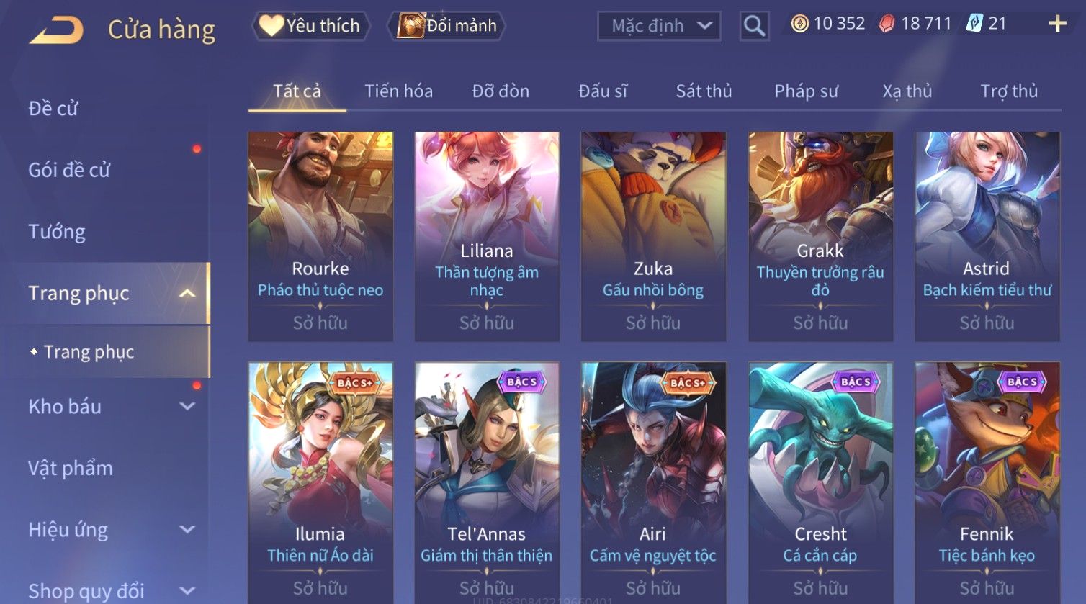Open Yêu thích heart favorites

click(x=310, y=26)
